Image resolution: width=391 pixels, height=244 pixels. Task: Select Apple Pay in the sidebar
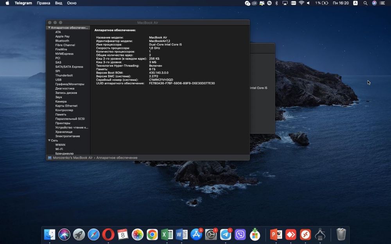62,36
